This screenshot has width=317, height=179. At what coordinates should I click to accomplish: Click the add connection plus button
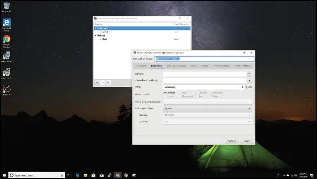[x=97, y=83]
